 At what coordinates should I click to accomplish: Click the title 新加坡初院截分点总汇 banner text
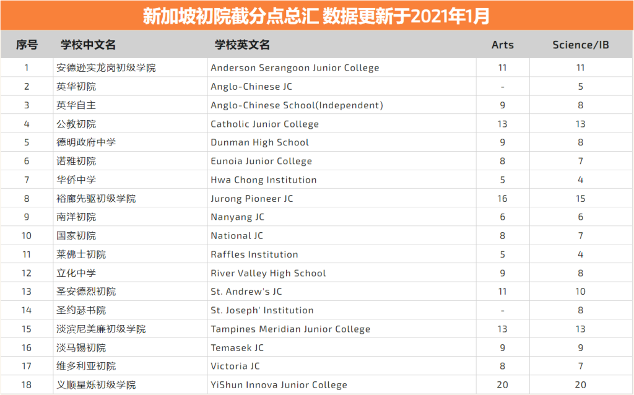pos(231,16)
